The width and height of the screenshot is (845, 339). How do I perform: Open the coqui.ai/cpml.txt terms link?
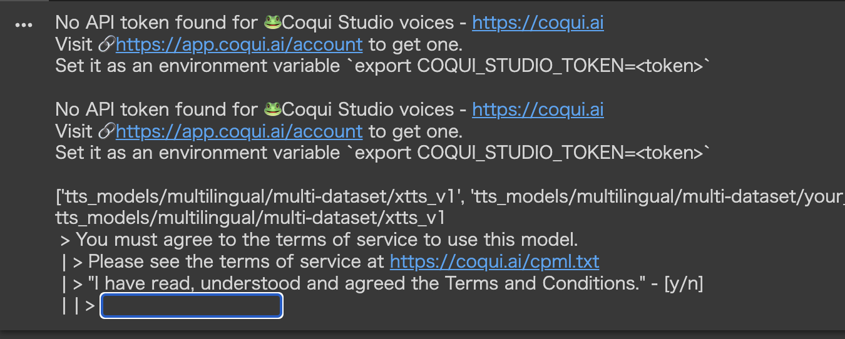pyautogui.click(x=494, y=261)
